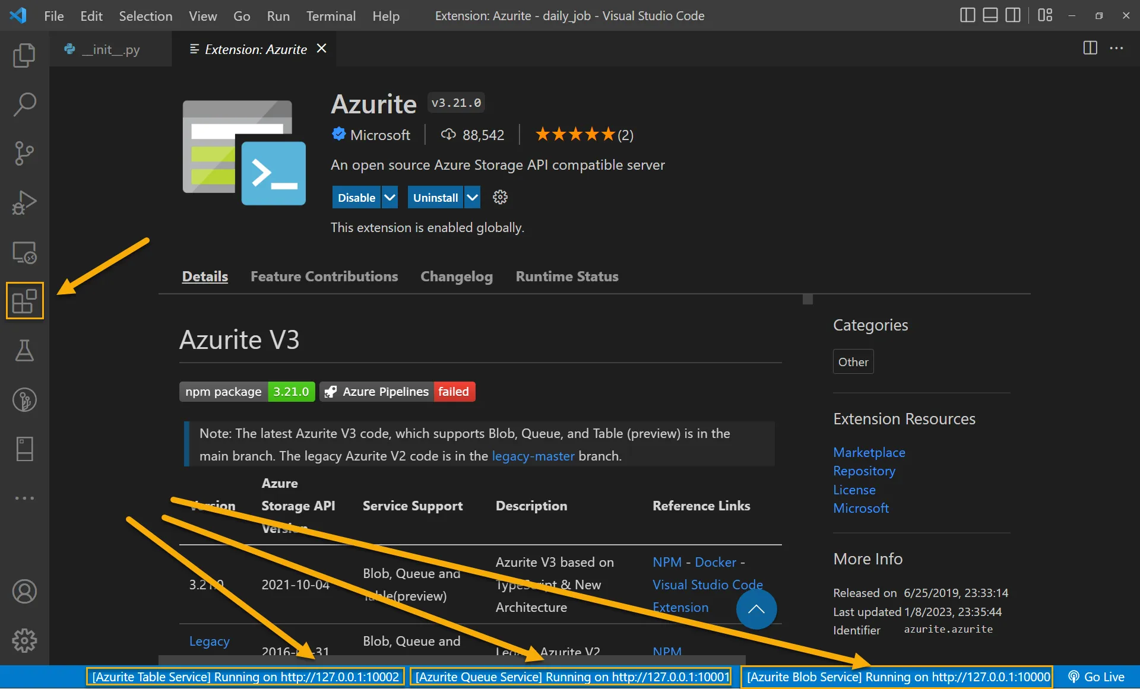The height and width of the screenshot is (689, 1140).
Task: Open the Marketplace link under Extension Resources
Action: tap(869, 452)
